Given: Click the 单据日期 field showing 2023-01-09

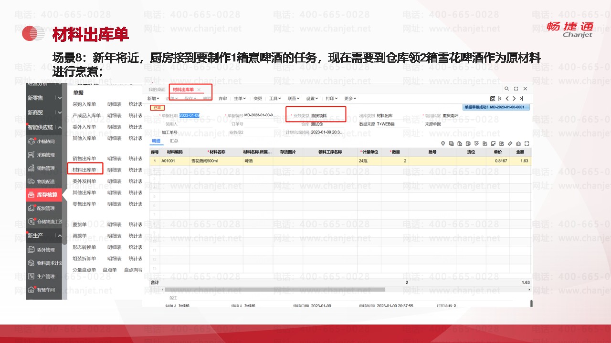Looking at the screenshot, I should click(190, 115).
